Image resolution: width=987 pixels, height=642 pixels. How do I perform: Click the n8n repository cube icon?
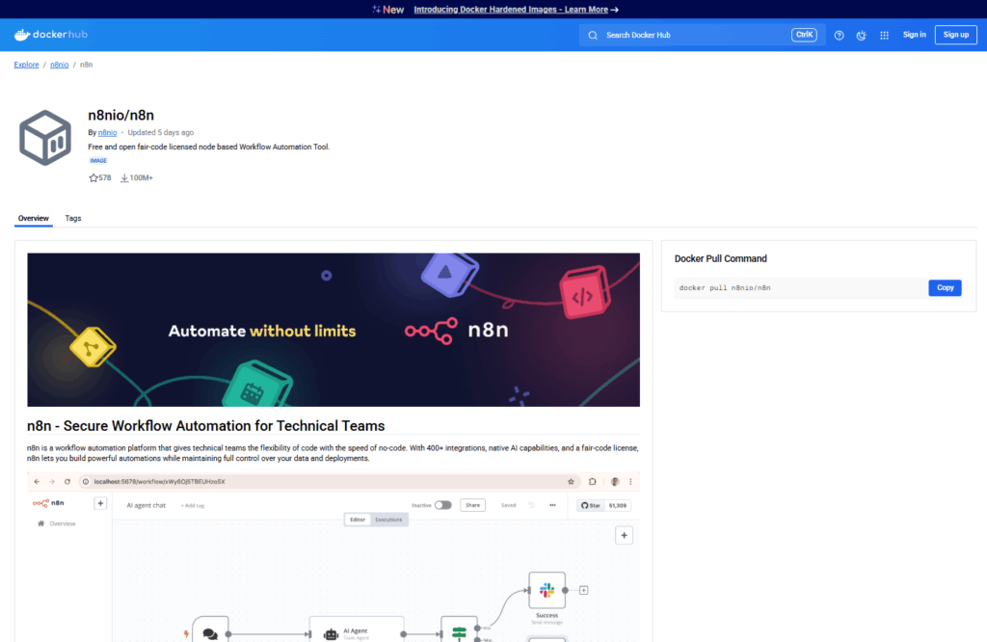[x=45, y=138]
